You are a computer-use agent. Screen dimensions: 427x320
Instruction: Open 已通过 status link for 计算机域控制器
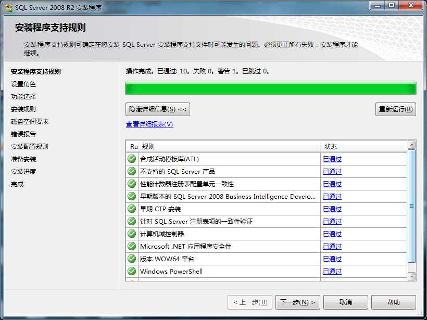point(332,234)
